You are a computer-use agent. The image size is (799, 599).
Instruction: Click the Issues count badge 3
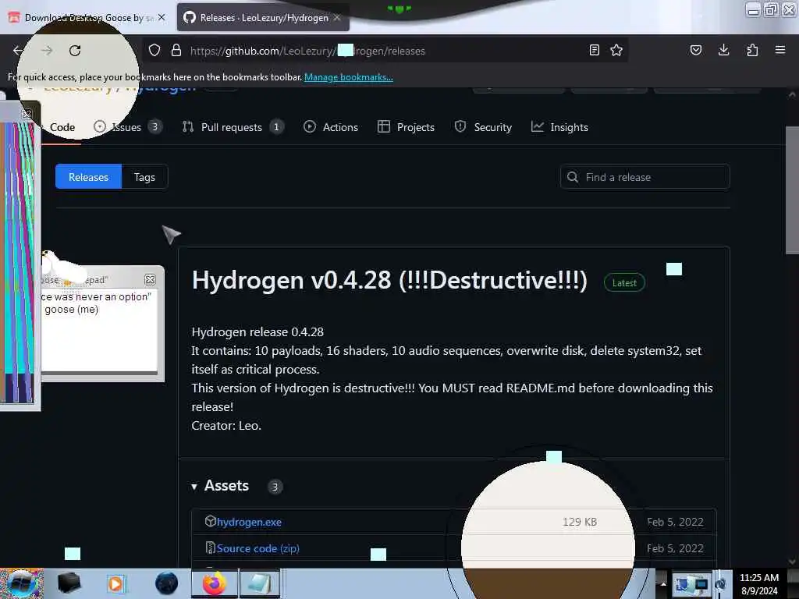tap(155, 127)
